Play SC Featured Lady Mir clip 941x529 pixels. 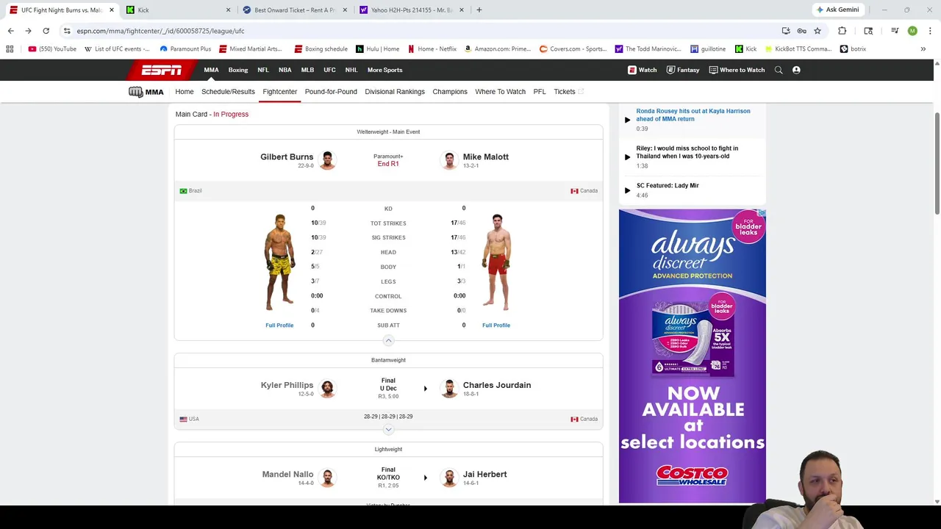(627, 190)
